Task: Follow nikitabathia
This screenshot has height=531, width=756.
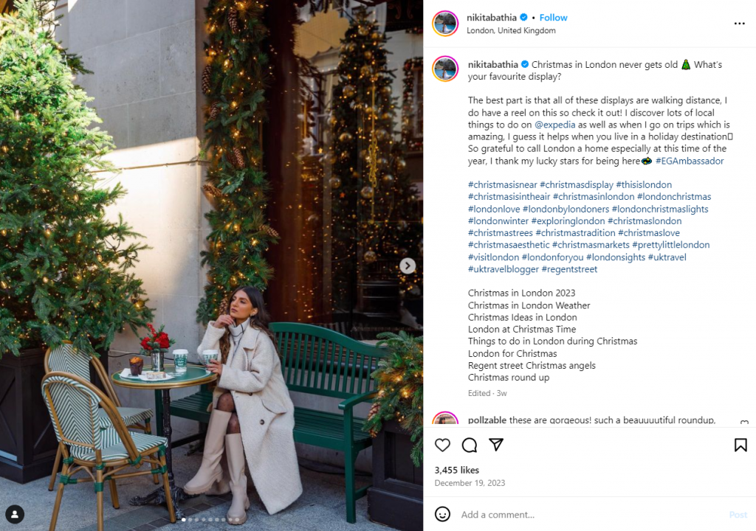Action: 553,18
